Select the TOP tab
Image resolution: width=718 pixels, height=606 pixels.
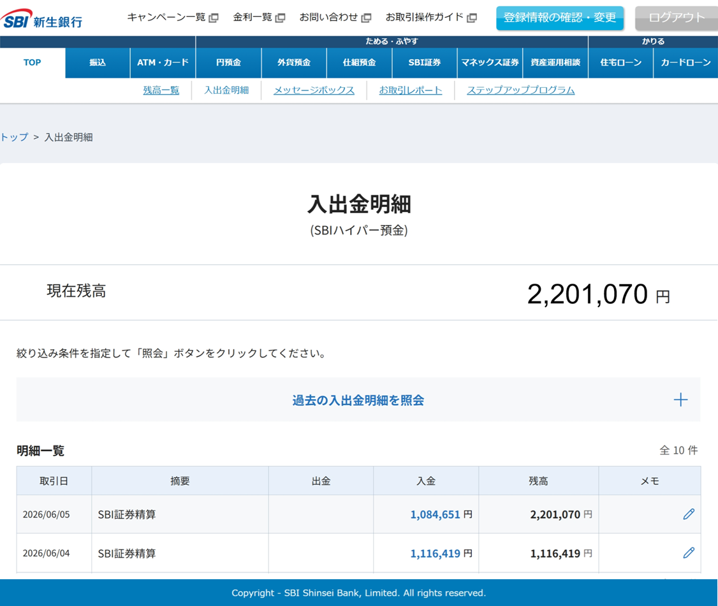pyautogui.click(x=33, y=62)
